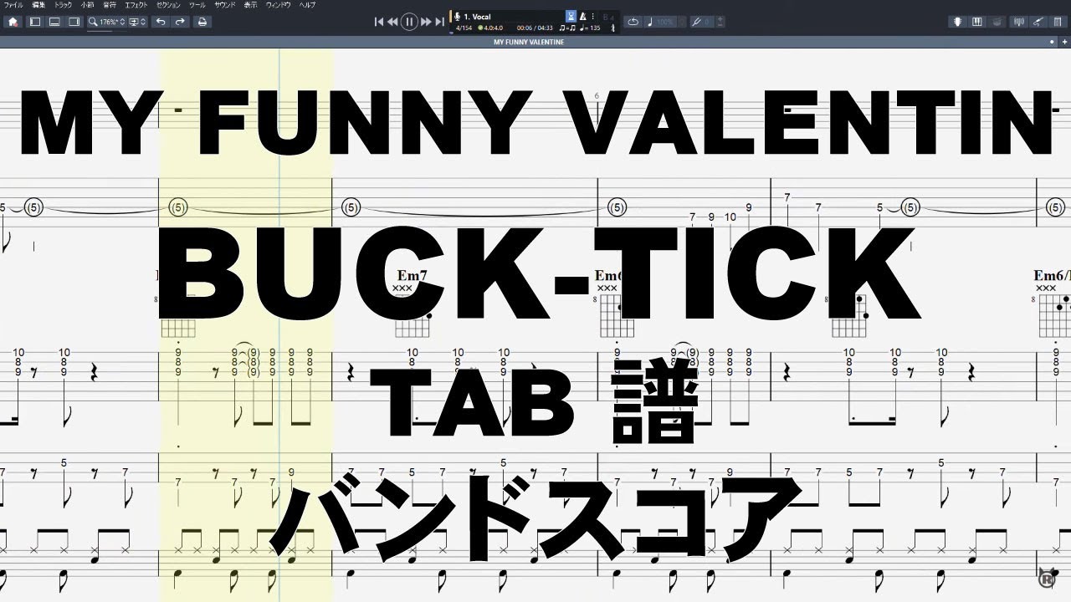Viewport: 1071px width, 602px height.
Task: Jump to the end of the song
Action: coord(438,21)
